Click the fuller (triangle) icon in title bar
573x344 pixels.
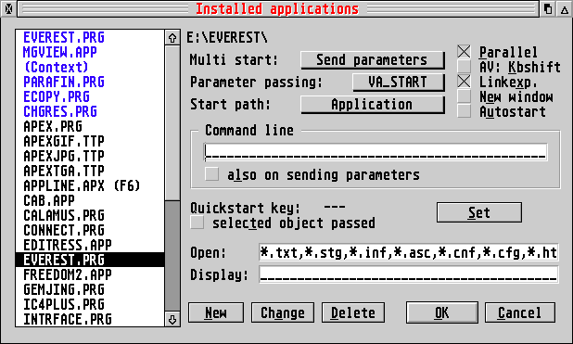click(565, 8)
